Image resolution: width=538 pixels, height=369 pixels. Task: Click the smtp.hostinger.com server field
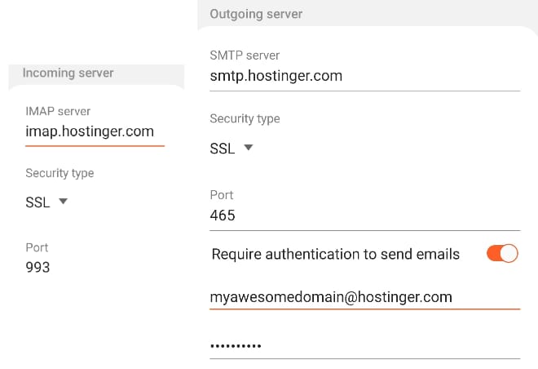pyautogui.click(x=276, y=76)
